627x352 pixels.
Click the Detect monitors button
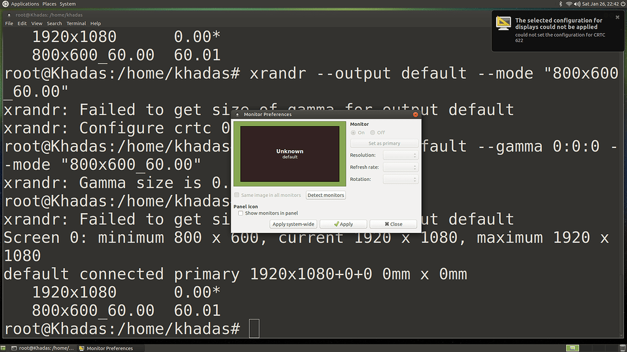click(x=325, y=194)
